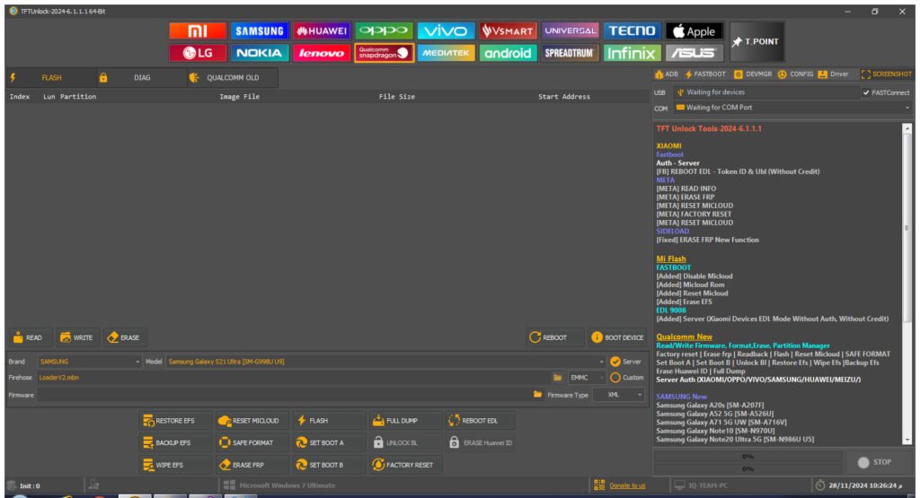Select the Xiaomi MI brand logo
920x498 pixels.
pyautogui.click(x=197, y=31)
